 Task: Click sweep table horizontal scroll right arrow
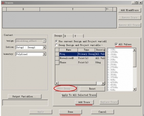(x=103, y=83)
